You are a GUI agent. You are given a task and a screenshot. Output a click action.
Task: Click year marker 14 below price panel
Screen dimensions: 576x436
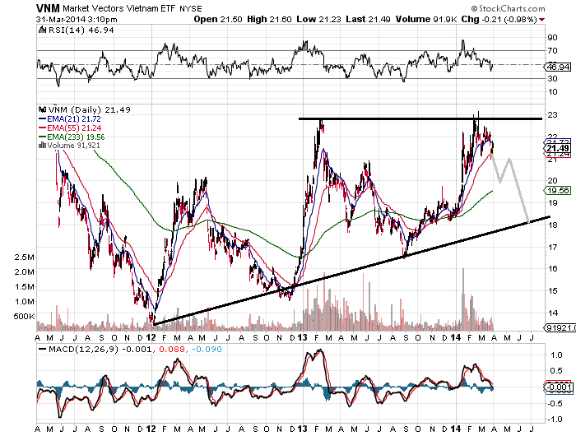(x=456, y=337)
